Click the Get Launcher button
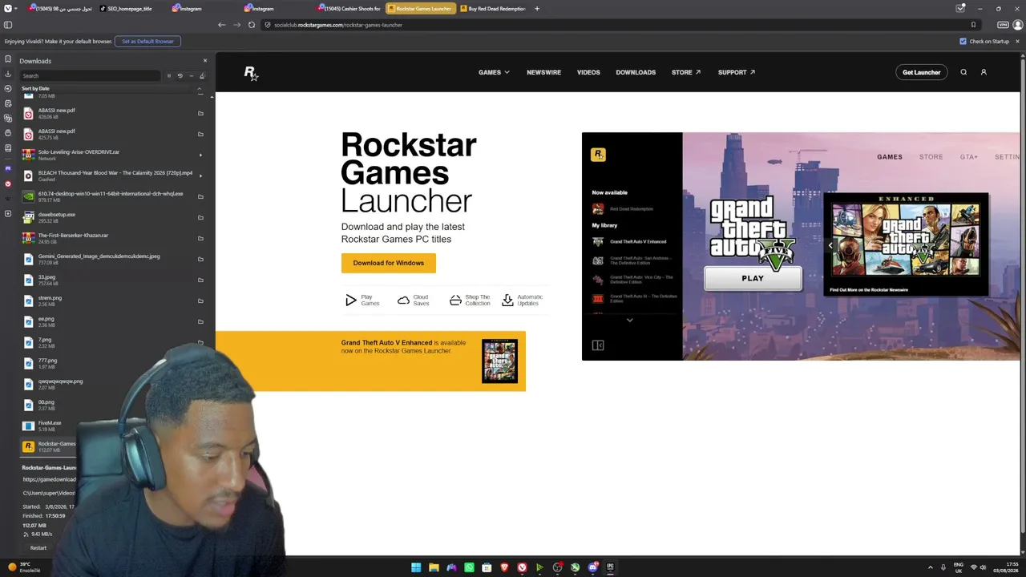The height and width of the screenshot is (577, 1026). (x=922, y=72)
